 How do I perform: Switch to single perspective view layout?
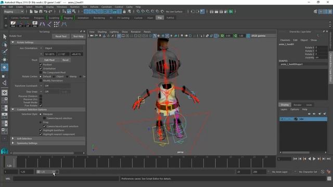point(4,92)
